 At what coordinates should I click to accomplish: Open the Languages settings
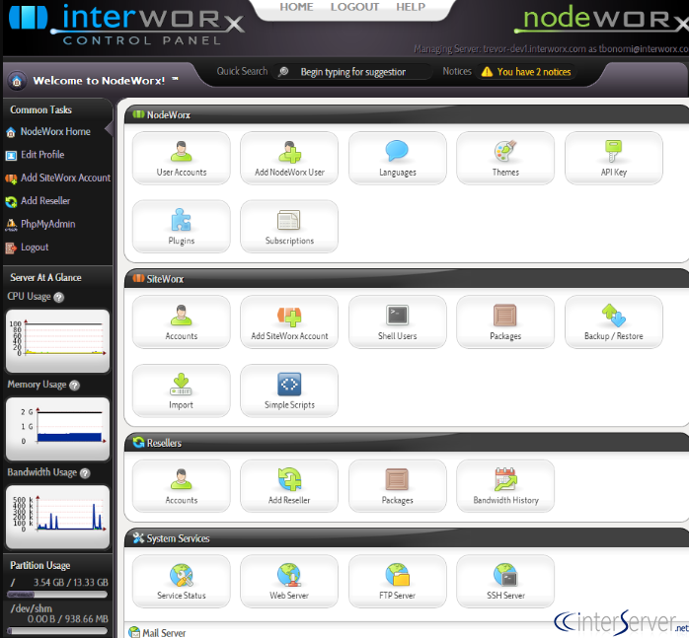pyautogui.click(x=397, y=159)
